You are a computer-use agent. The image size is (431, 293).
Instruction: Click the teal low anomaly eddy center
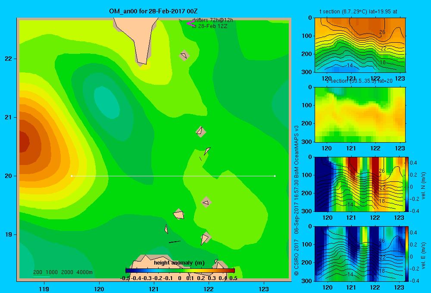(x=106, y=102)
